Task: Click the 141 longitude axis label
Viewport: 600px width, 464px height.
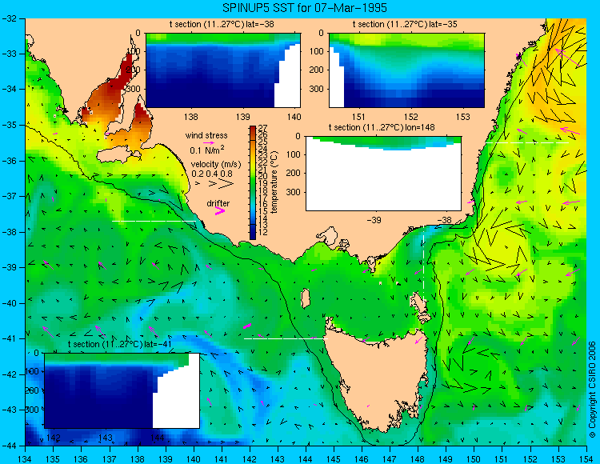Action: 222,458
